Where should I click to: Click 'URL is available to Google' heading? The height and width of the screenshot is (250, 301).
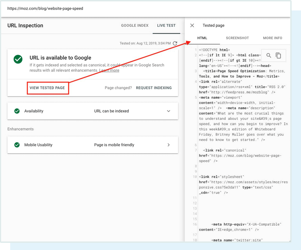pos(60,58)
